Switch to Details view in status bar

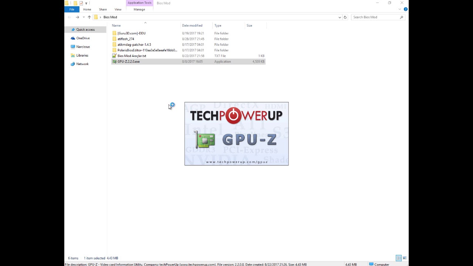tap(399, 258)
